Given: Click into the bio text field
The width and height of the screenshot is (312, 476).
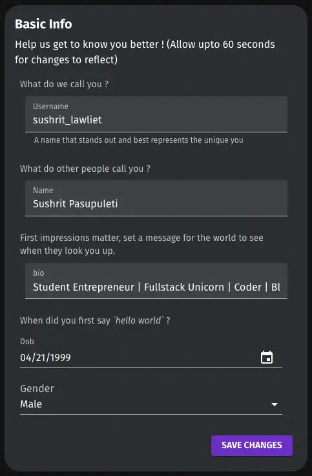Looking at the screenshot, I should point(156,281).
